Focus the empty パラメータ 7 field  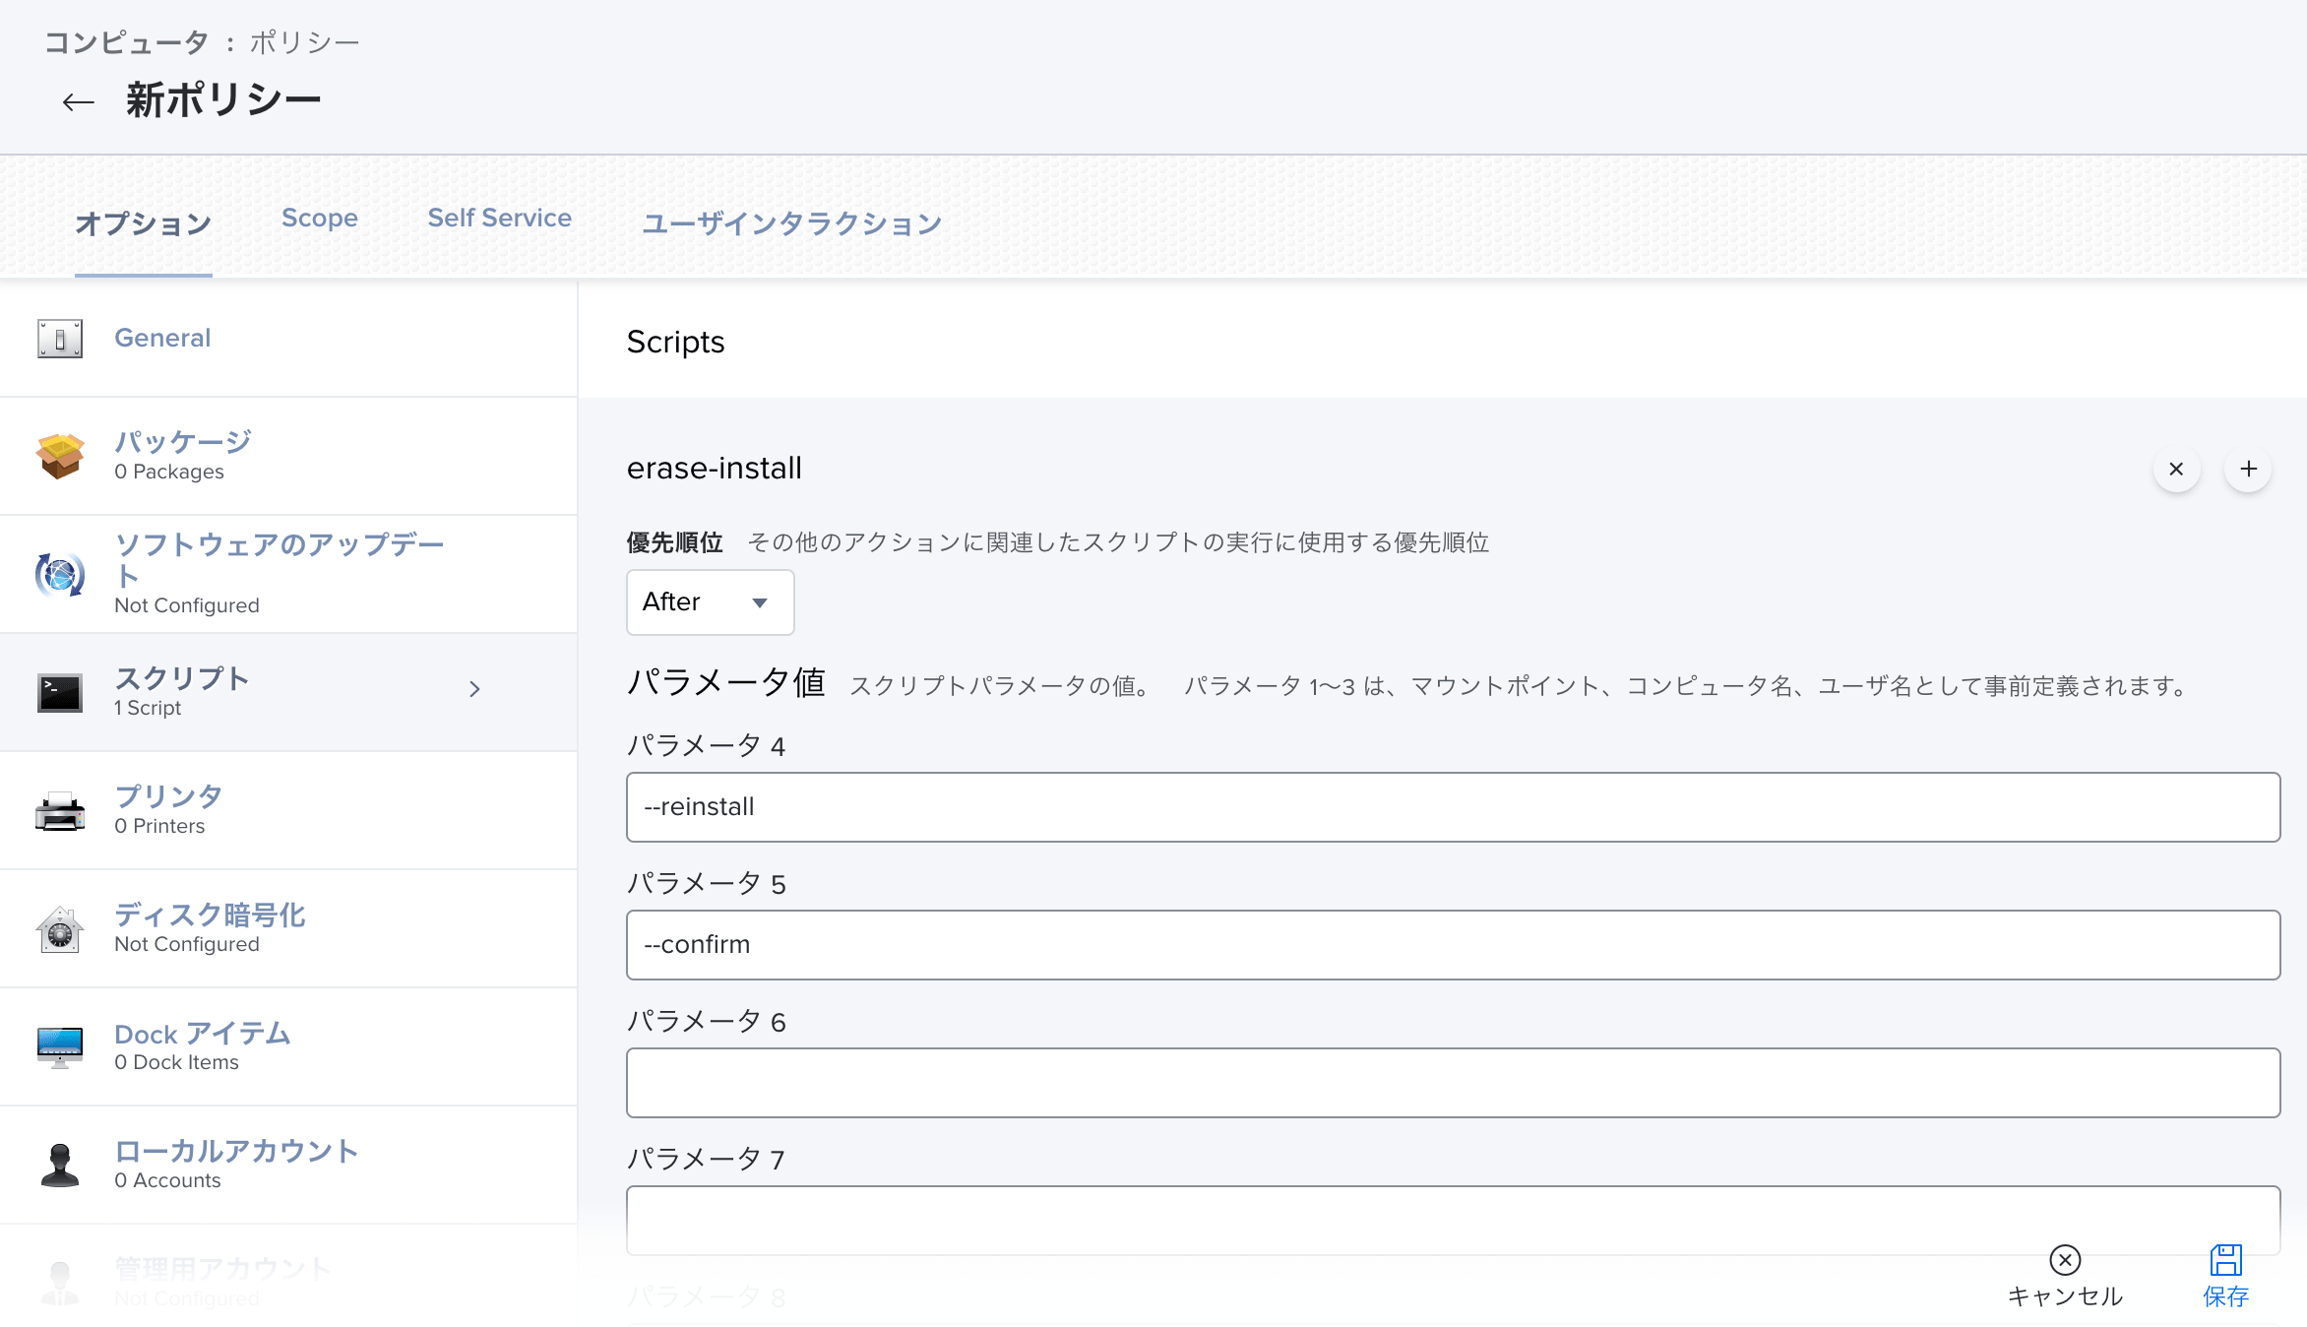(x=1453, y=1221)
